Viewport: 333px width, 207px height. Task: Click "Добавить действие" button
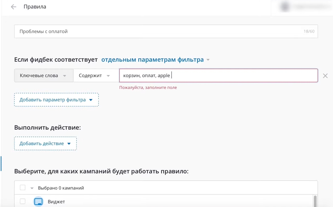coord(42,144)
